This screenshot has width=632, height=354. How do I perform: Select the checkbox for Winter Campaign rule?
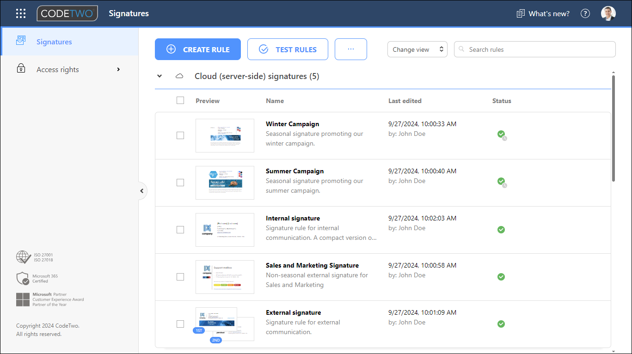coord(180,135)
